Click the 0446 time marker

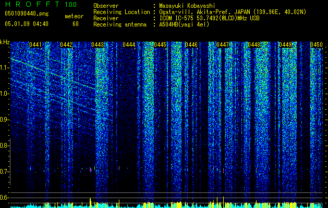(x=191, y=45)
